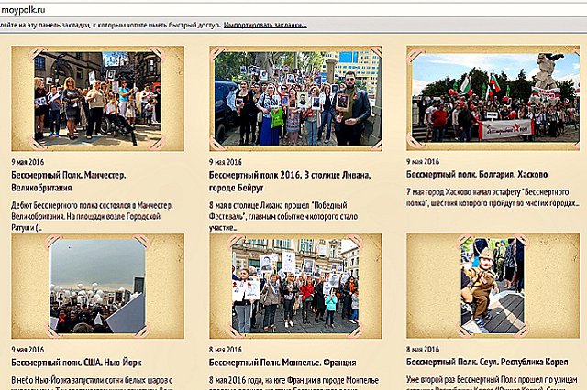The width and height of the screenshot is (587, 390).
Task: Open the Montpellier France photo thumbnail
Action: coord(294,286)
